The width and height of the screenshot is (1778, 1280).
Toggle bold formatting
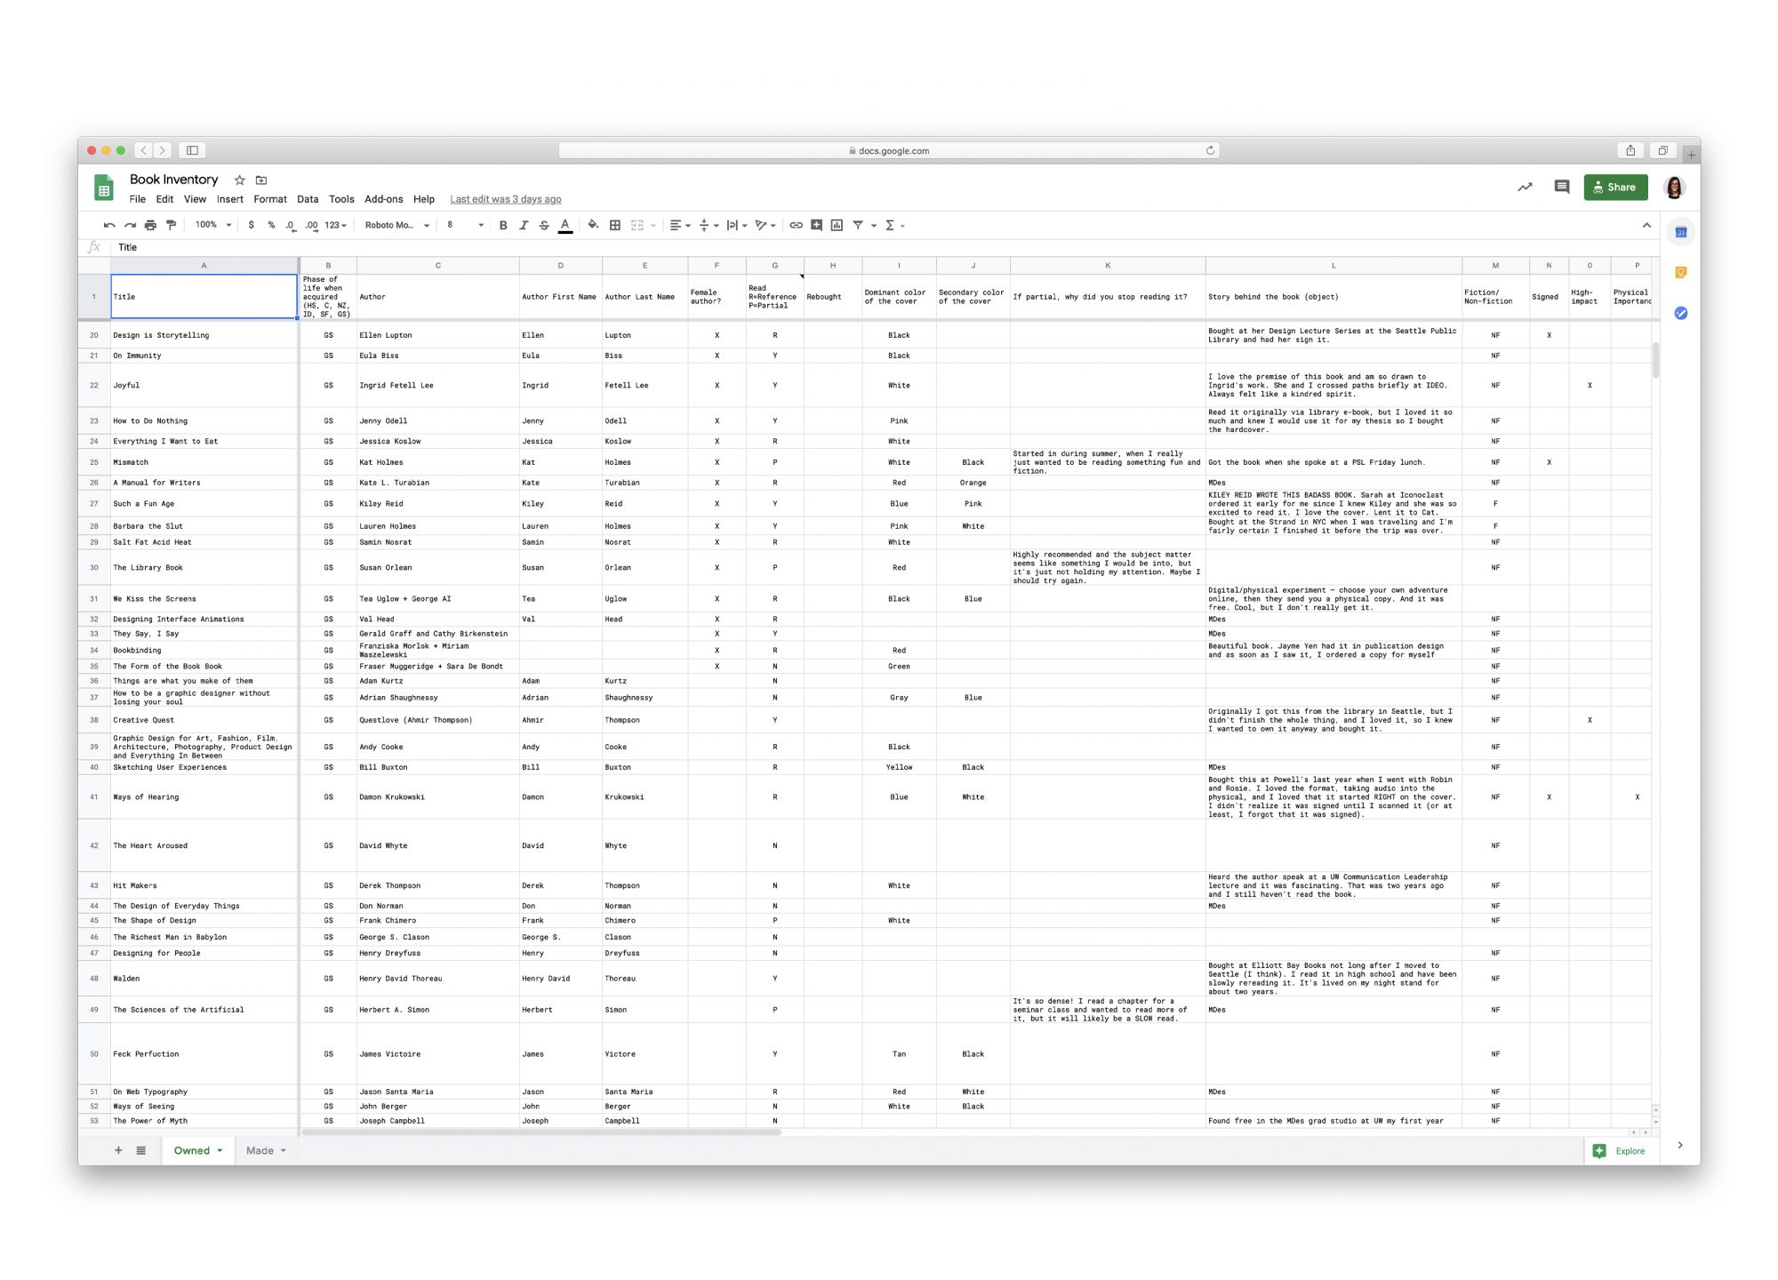[x=504, y=225]
